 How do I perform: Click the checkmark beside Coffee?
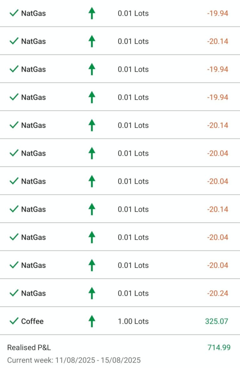pos(14,321)
